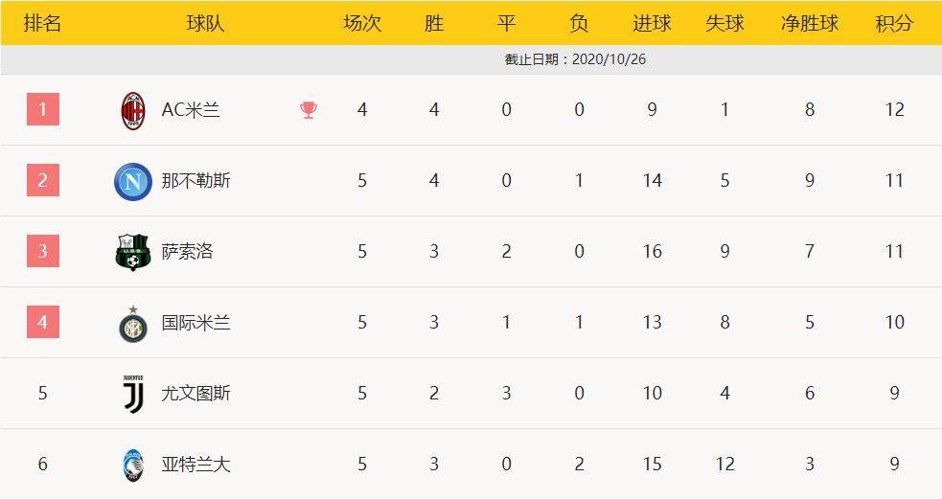Click the 排名 column header
This screenshot has height=500, width=942.
(x=43, y=23)
